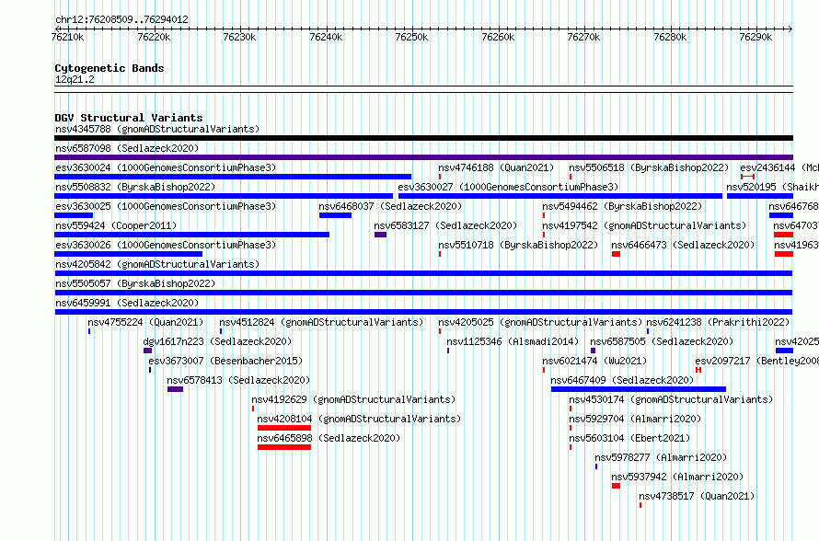Click nsv4192629 gnomAD variant label
The height and width of the screenshot is (541, 819).
(x=353, y=399)
